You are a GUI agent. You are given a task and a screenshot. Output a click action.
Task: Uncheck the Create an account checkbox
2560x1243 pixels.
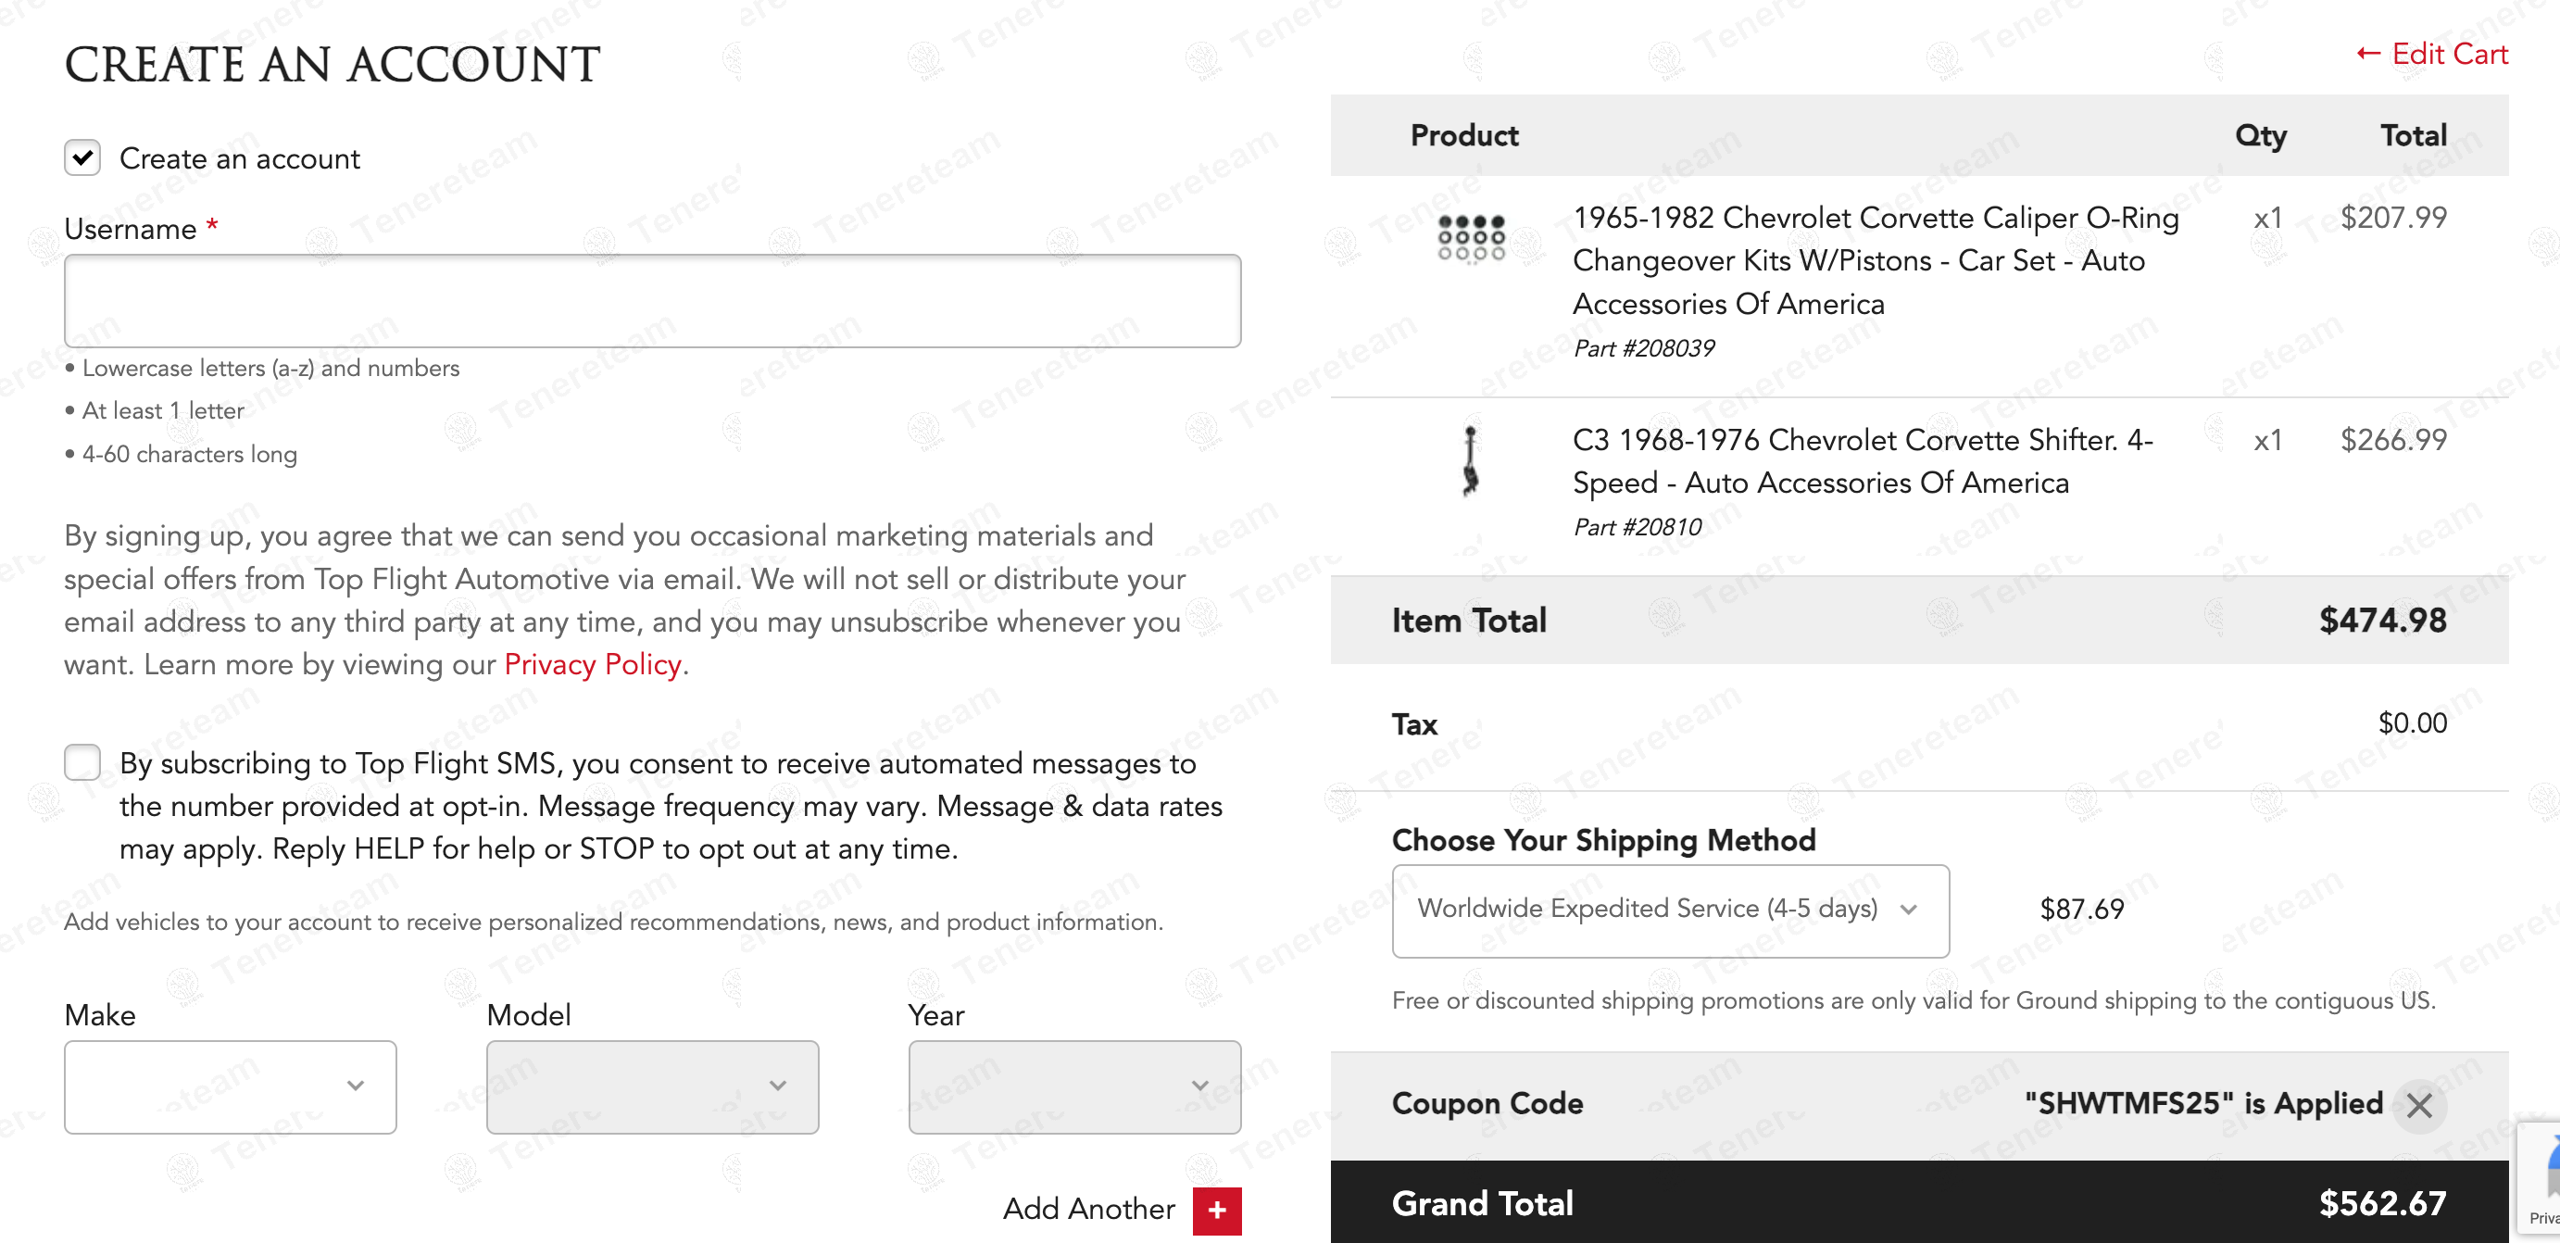tap(82, 157)
